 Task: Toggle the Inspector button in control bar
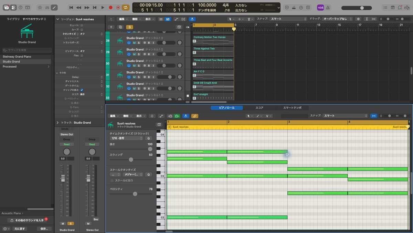13,8
